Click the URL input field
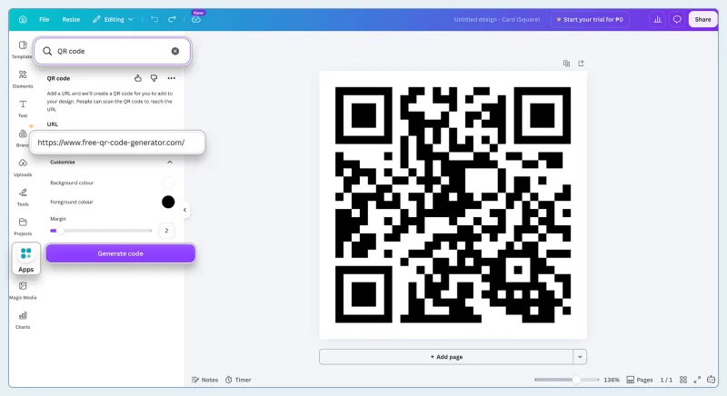The height and width of the screenshot is (396, 727). coord(117,143)
